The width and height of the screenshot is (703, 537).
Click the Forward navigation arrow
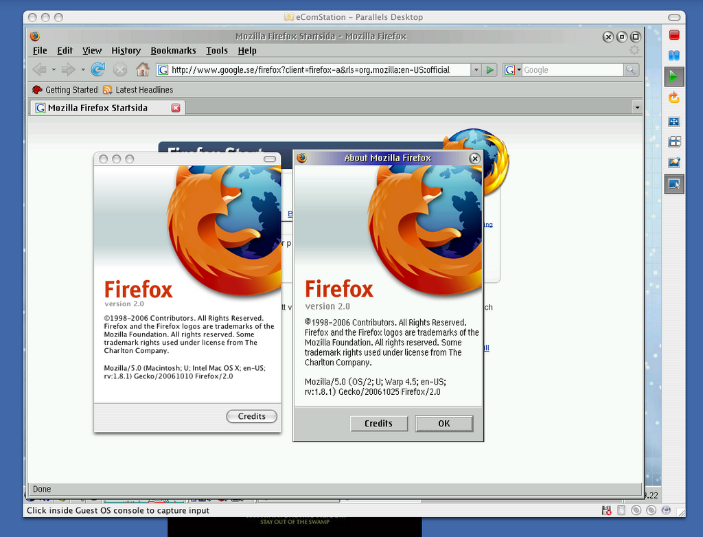(x=68, y=69)
